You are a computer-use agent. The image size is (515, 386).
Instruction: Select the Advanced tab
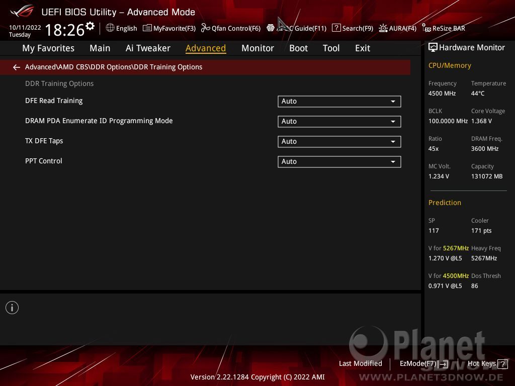(x=206, y=48)
